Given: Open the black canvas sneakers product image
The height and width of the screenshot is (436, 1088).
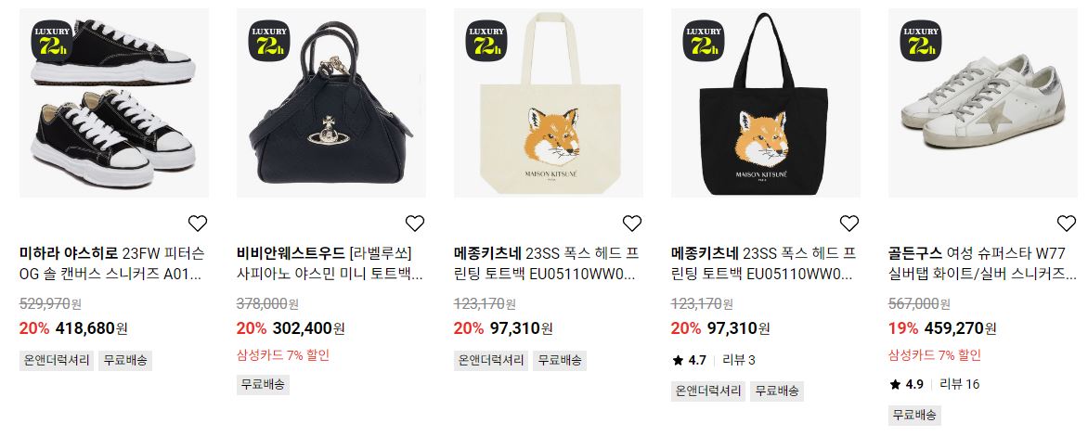Looking at the screenshot, I should point(114,103).
